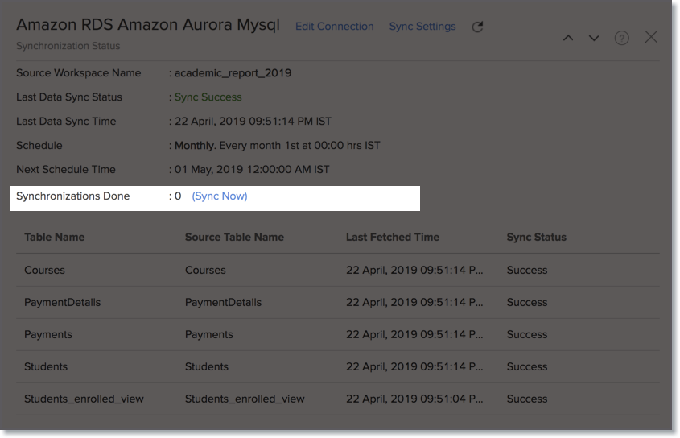Click the Sync Success status text
This screenshot has width=680, height=438.
point(208,97)
